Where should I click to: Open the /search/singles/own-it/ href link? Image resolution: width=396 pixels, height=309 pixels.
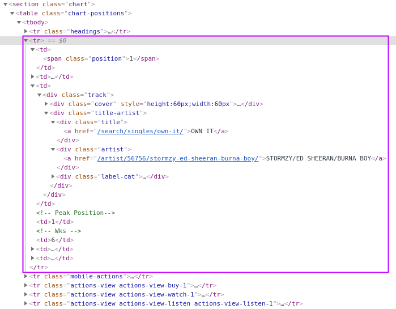(140, 131)
